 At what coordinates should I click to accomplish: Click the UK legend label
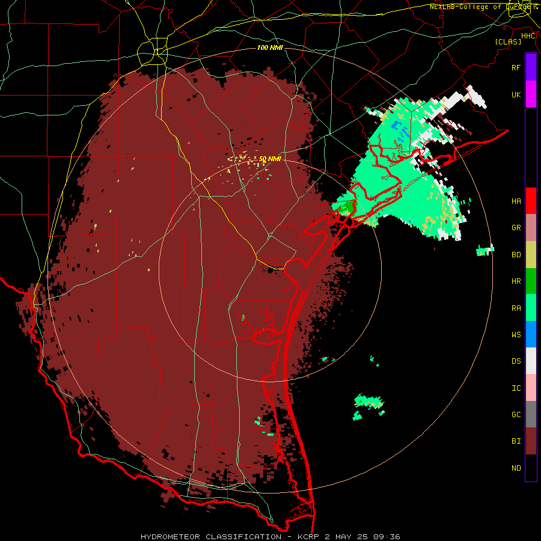coord(516,94)
